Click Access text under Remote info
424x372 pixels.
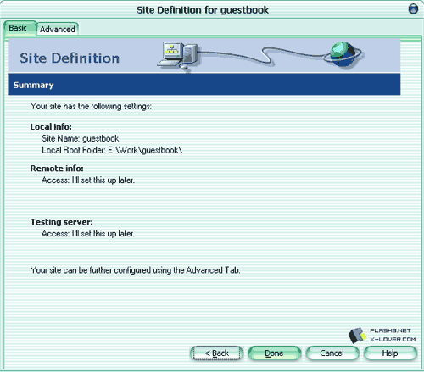88,180
